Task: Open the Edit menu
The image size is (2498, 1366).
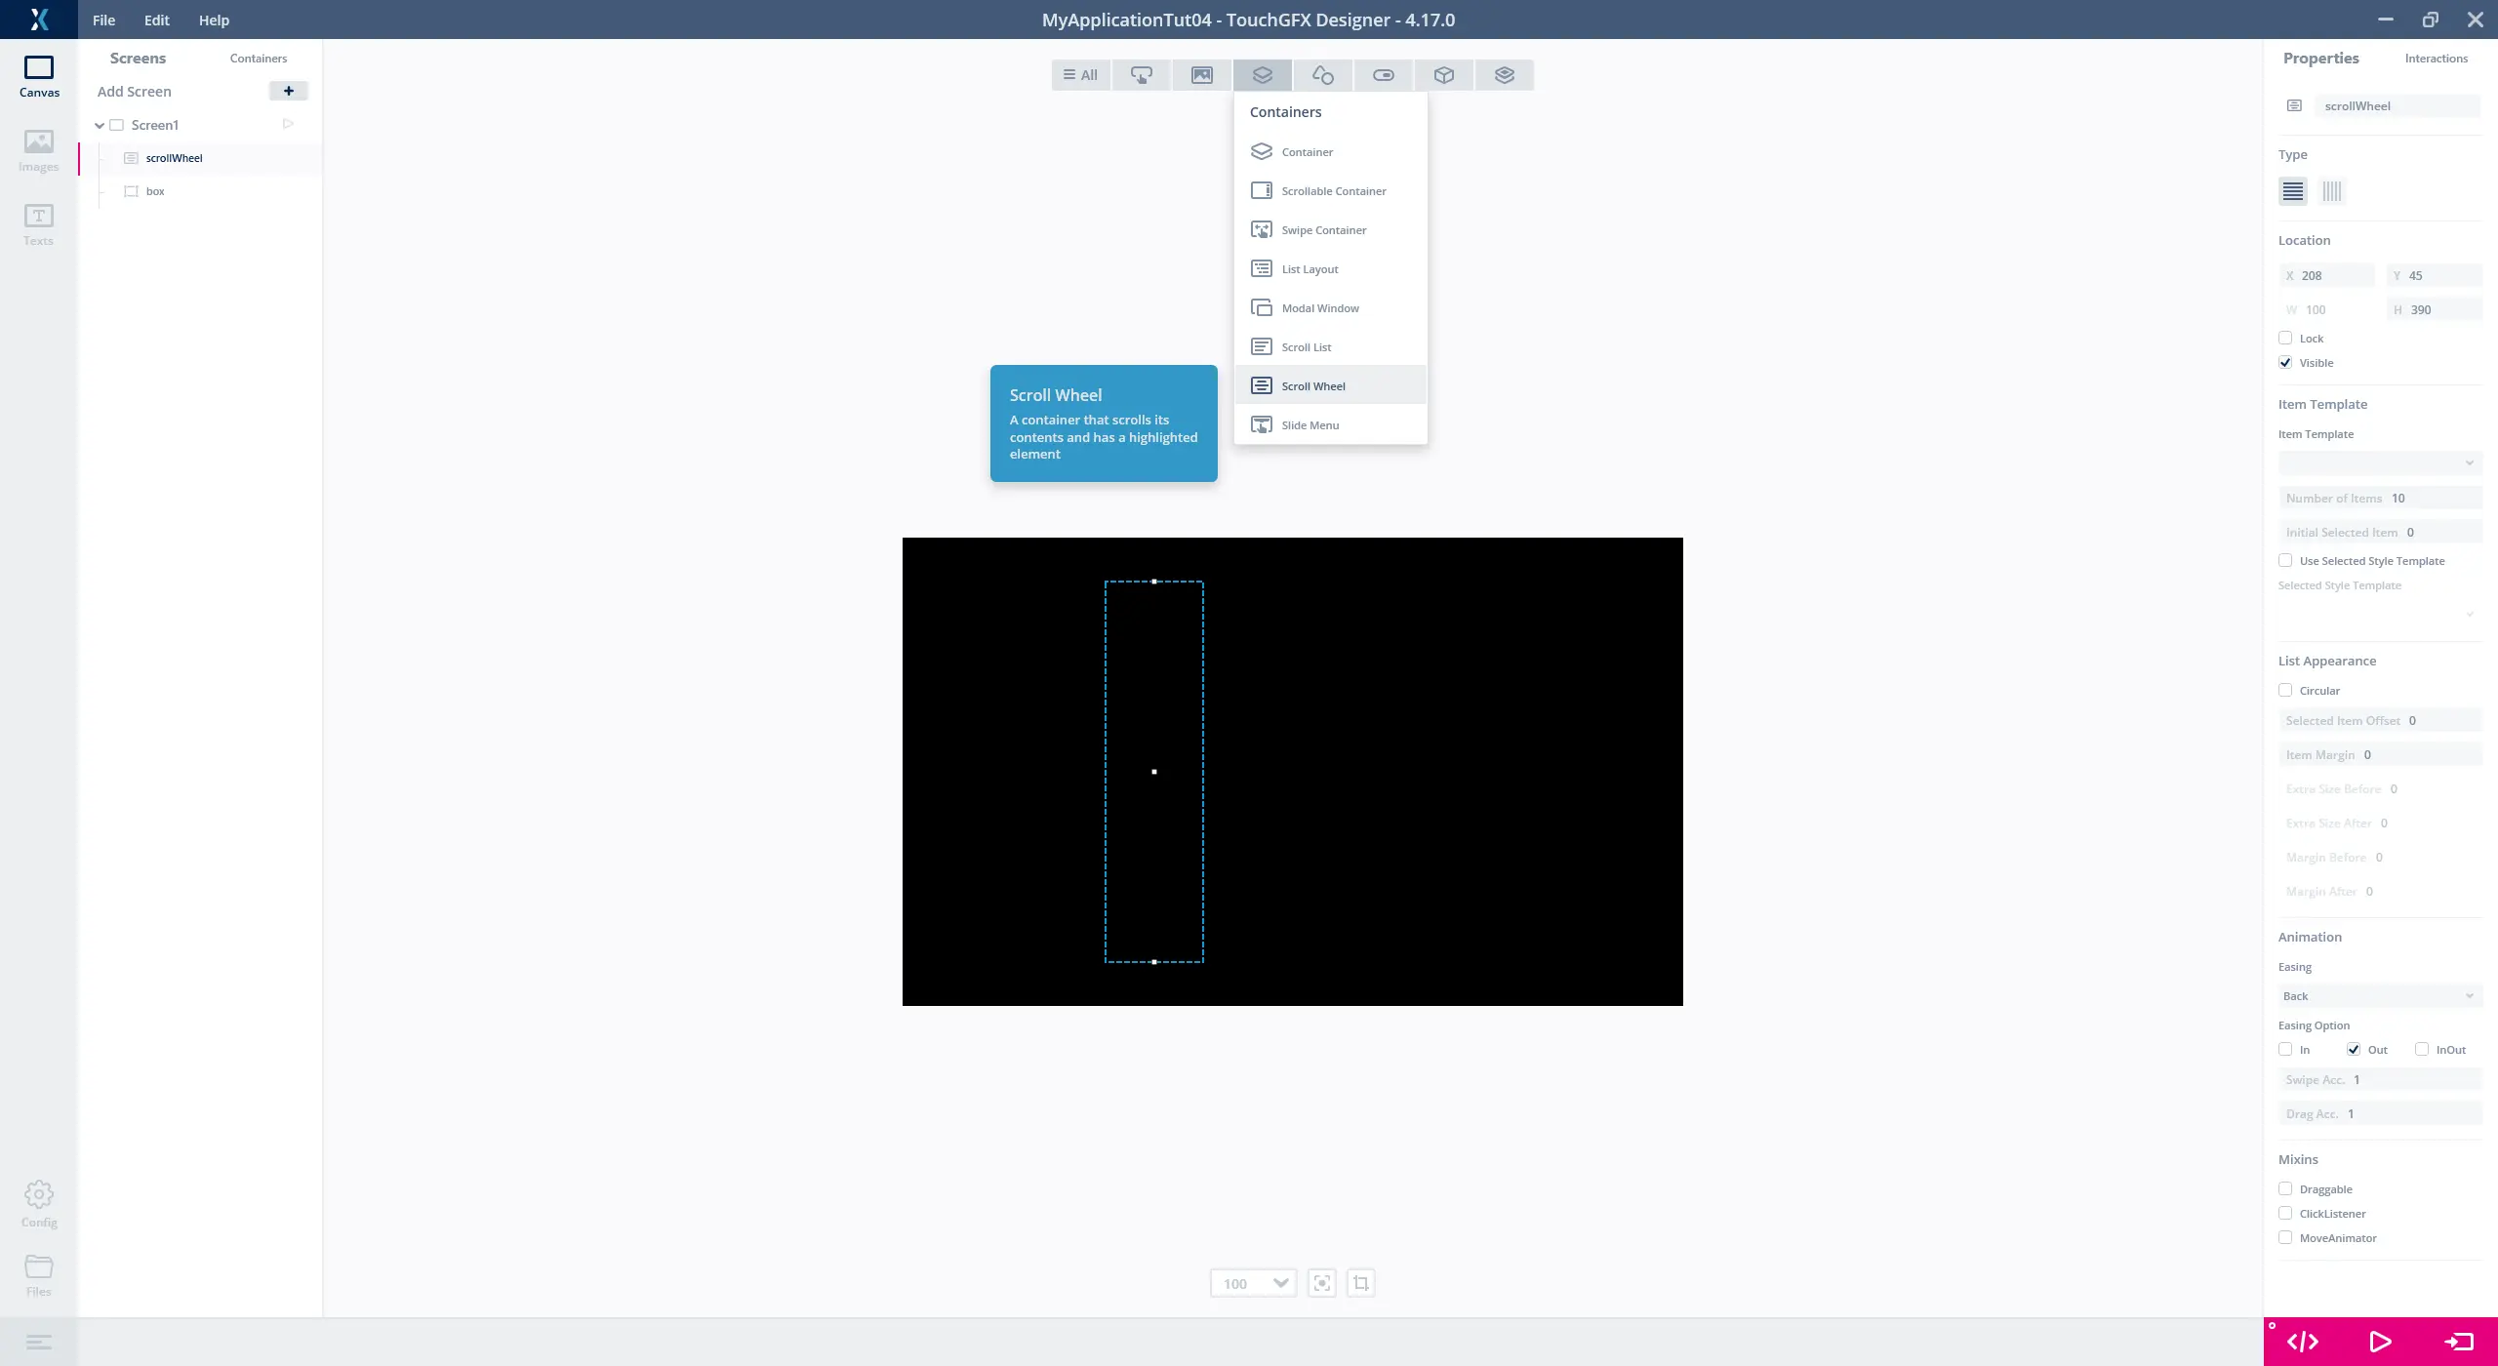Action: (156, 20)
